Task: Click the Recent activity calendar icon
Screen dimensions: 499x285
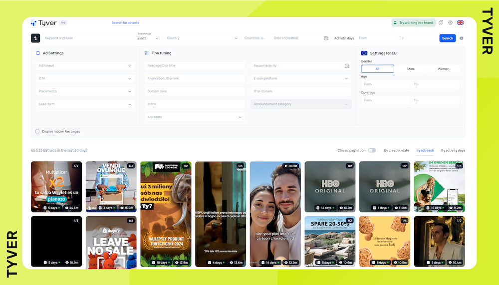Action: [347, 66]
